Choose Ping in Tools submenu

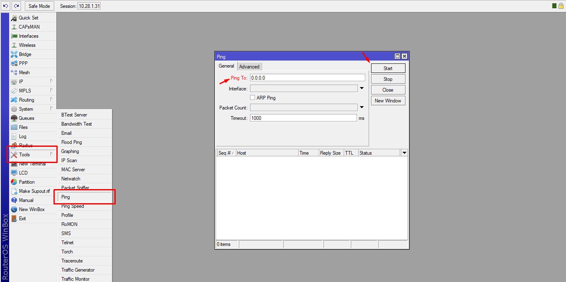[x=85, y=197]
